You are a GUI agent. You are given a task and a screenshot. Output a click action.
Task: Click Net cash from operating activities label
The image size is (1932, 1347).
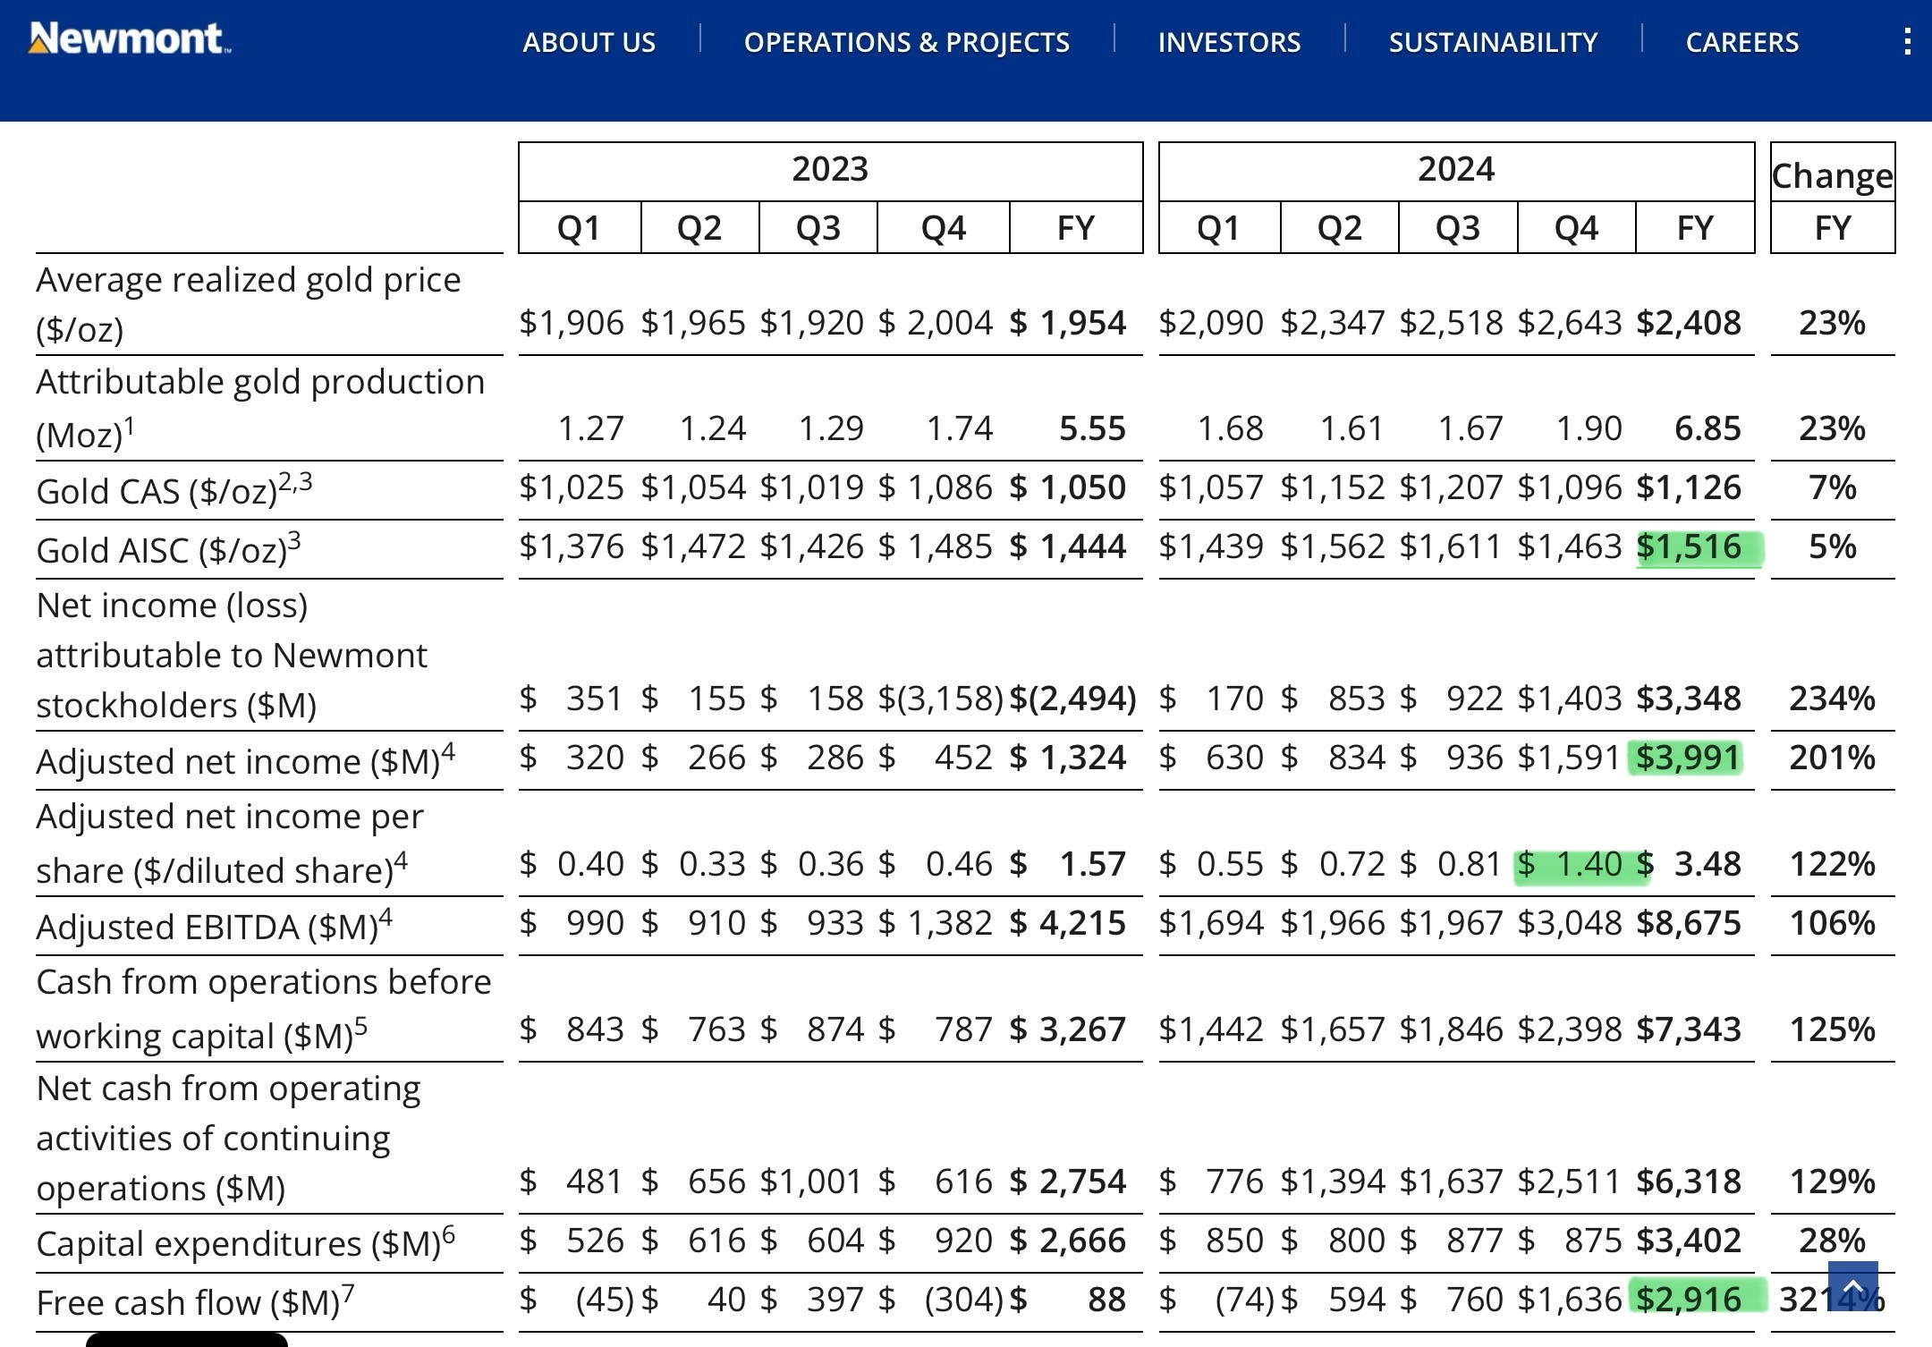click(x=228, y=1138)
